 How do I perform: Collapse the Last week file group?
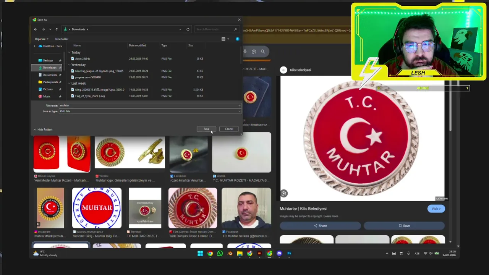coord(69,83)
